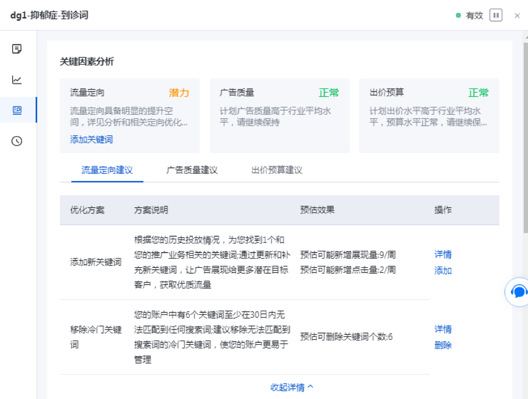Close the panel with the X icon
Viewport: 528px width, 399px height.
[x=517, y=15]
